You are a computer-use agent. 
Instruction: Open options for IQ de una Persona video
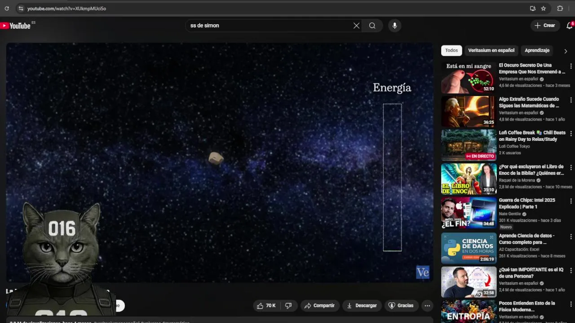571,270
